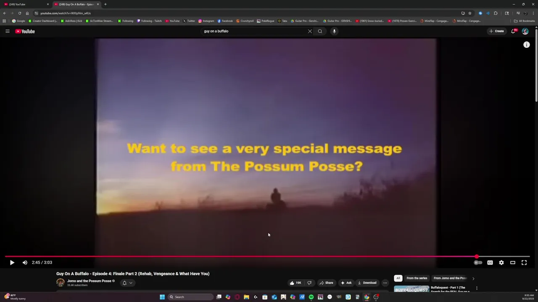The height and width of the screenshot is (302, 538).
Task: Dislike the video
Action: (309, 283)
